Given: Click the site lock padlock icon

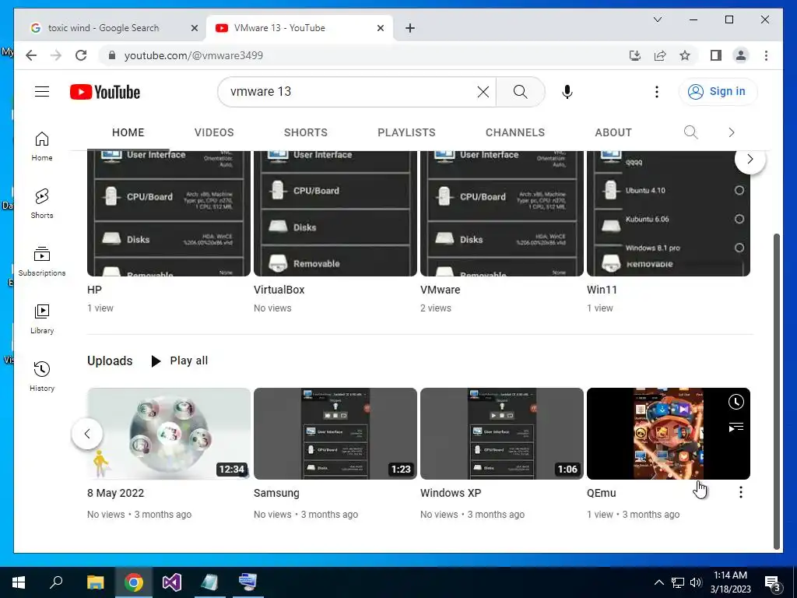Looking at the screenshot, I should 112,55.
